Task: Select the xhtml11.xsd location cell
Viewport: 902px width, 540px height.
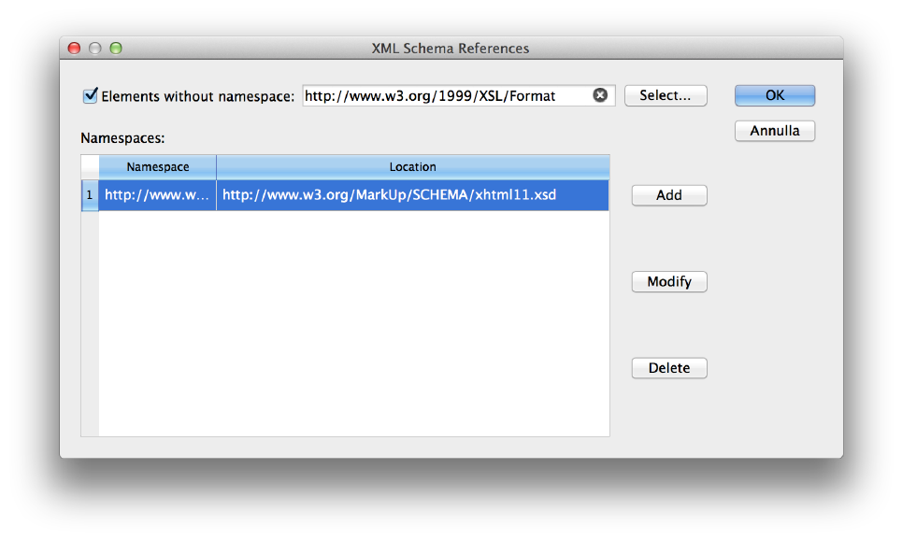Action: pyautogui.click(x=413, y=195)
